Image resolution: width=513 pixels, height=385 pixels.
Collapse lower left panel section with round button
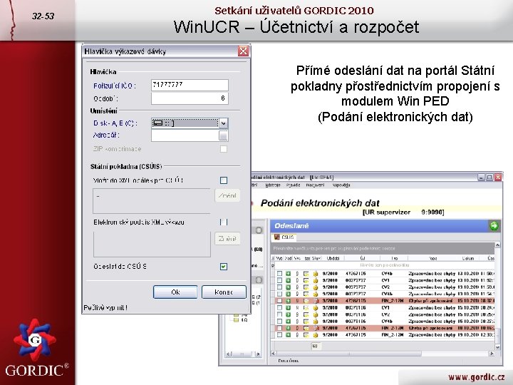click(259, 280)
